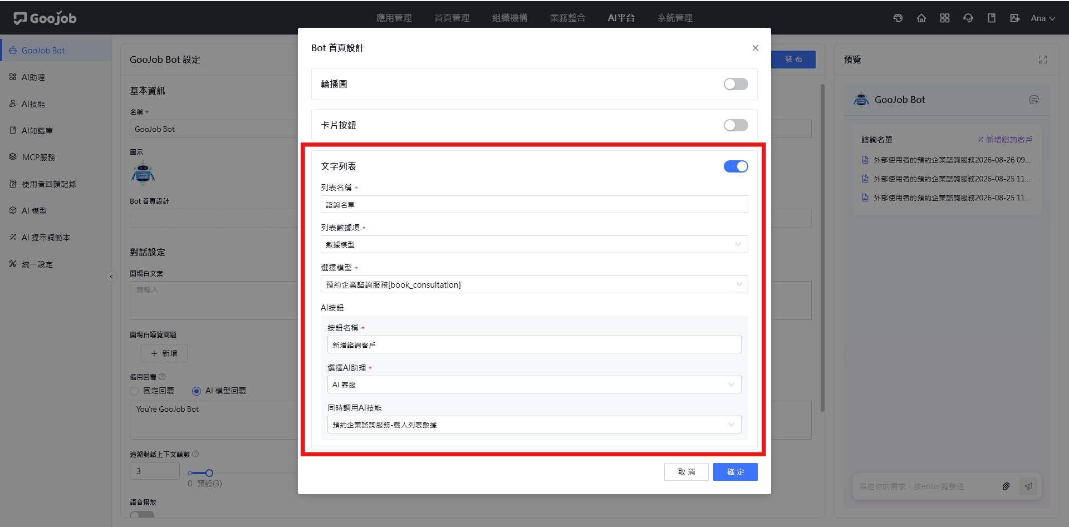The height and width of the screenshot is (527, 1069).
Task: Open the 列表數據項 dropdown
Action: click(x=534, y=244)
